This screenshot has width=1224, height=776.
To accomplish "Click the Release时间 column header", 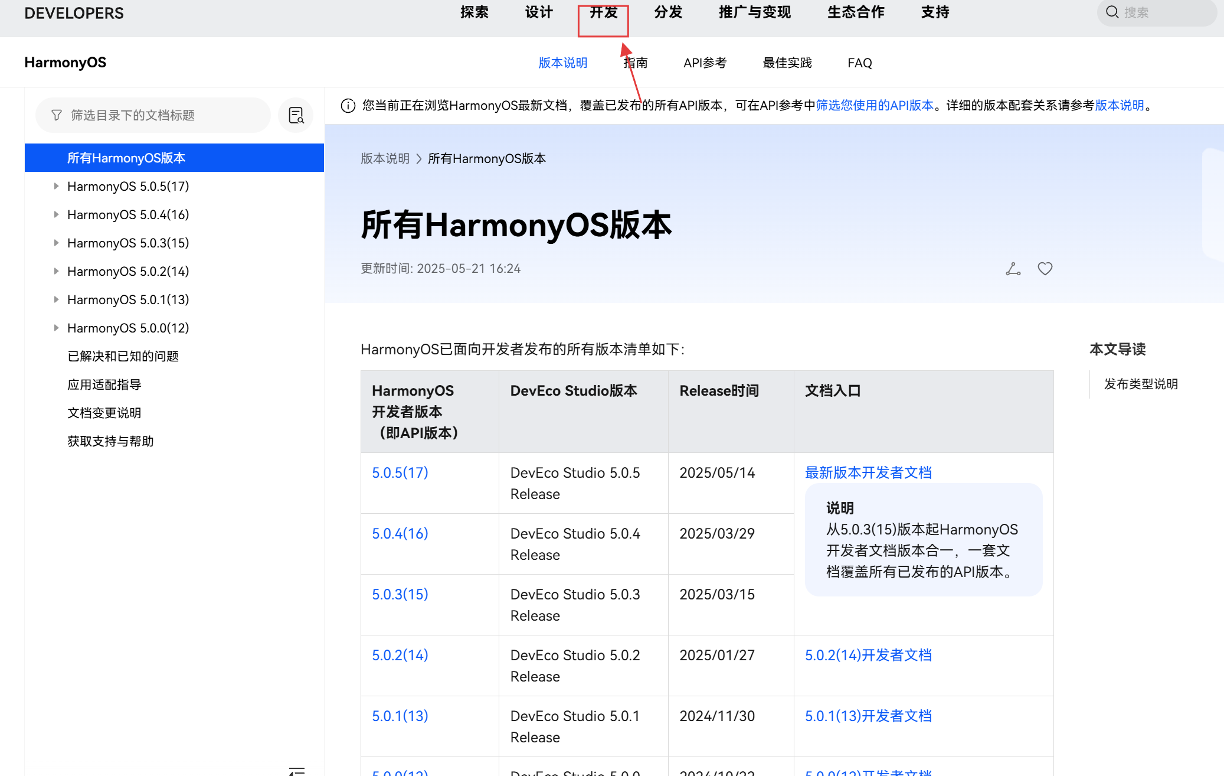I will (x=731, y=412).
